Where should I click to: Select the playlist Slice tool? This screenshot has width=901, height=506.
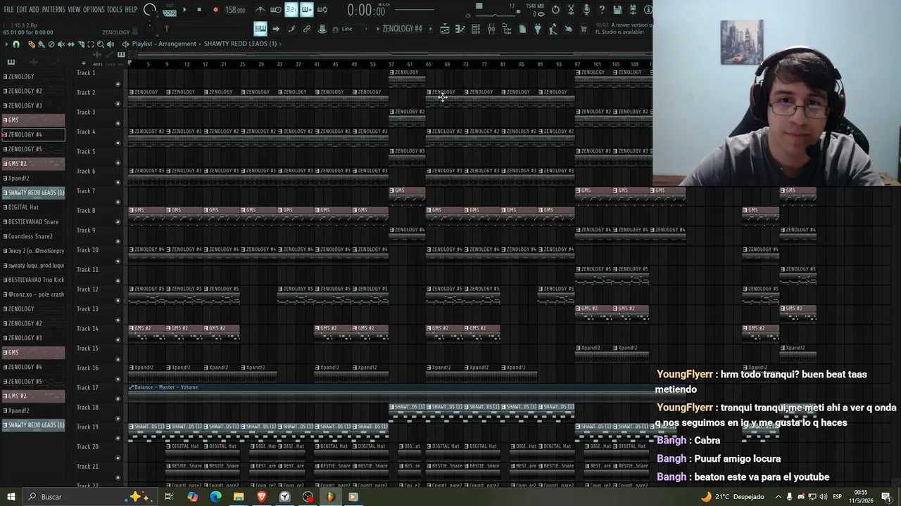[81, 44]
